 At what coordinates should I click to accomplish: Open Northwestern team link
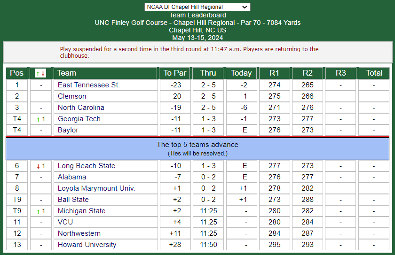[x=79, y=233]
